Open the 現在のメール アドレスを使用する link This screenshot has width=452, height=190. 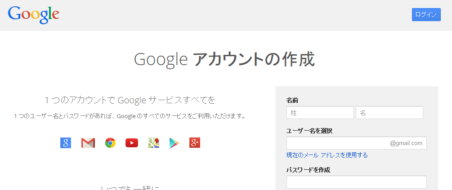coord(327,155)
